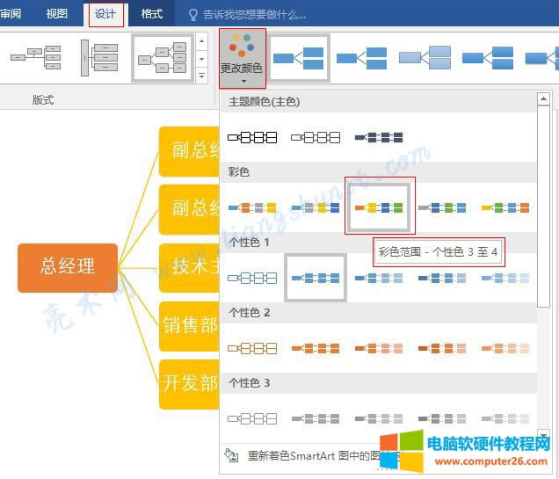559x479 pixels.
Task: Select the vertical-bar labeled hierarchy layout thumbnail
Action: pyautogui.click(x=99, y=58)
